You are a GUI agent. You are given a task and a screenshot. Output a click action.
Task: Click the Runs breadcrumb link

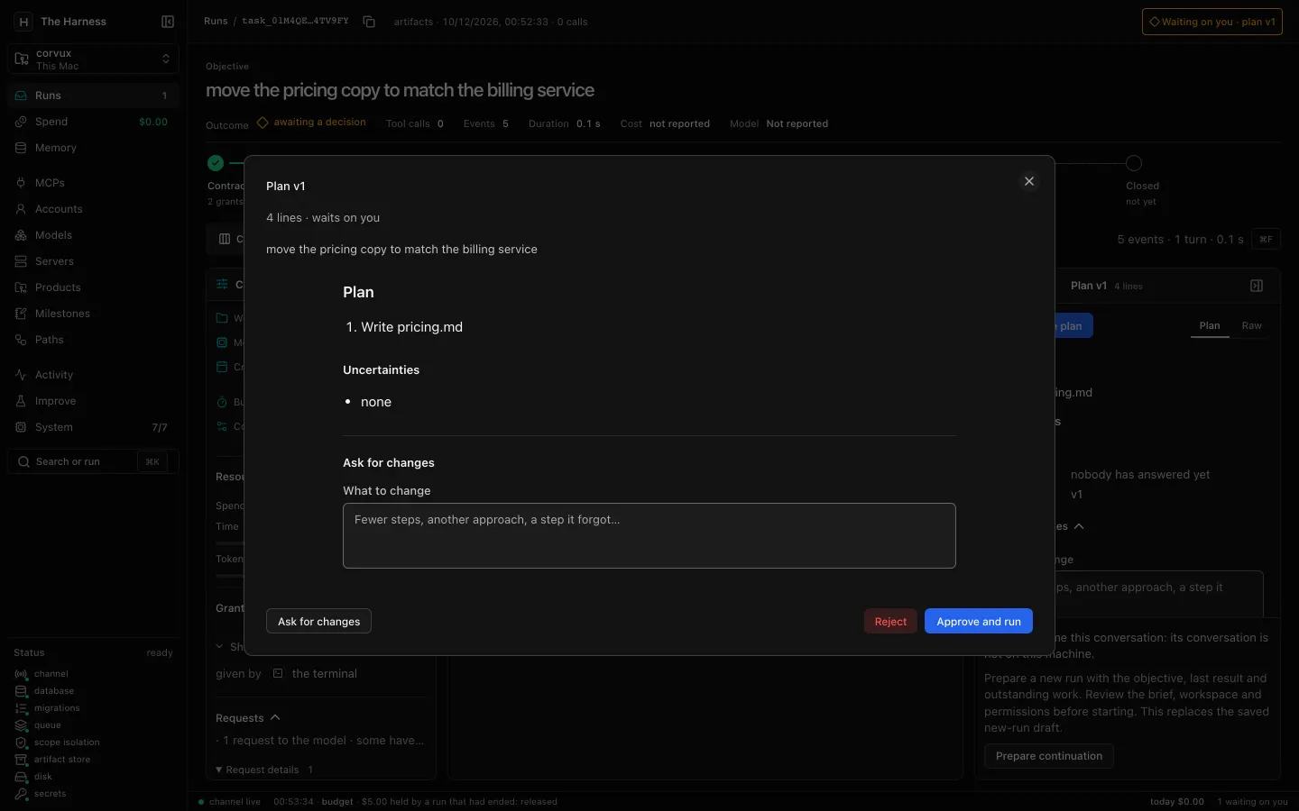(216, 21)
